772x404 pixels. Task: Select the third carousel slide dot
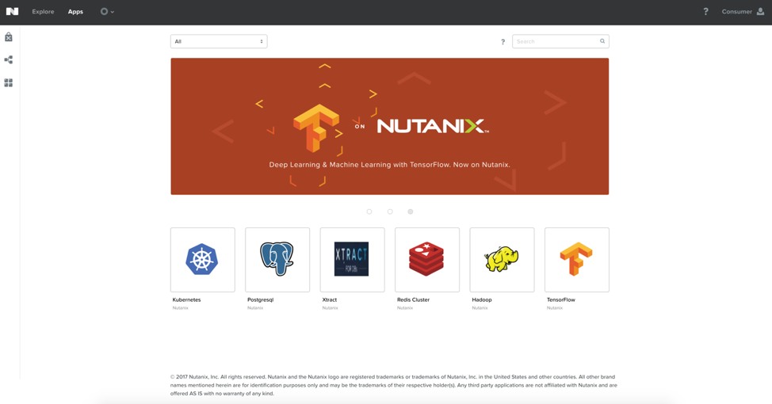coord(410,212)
